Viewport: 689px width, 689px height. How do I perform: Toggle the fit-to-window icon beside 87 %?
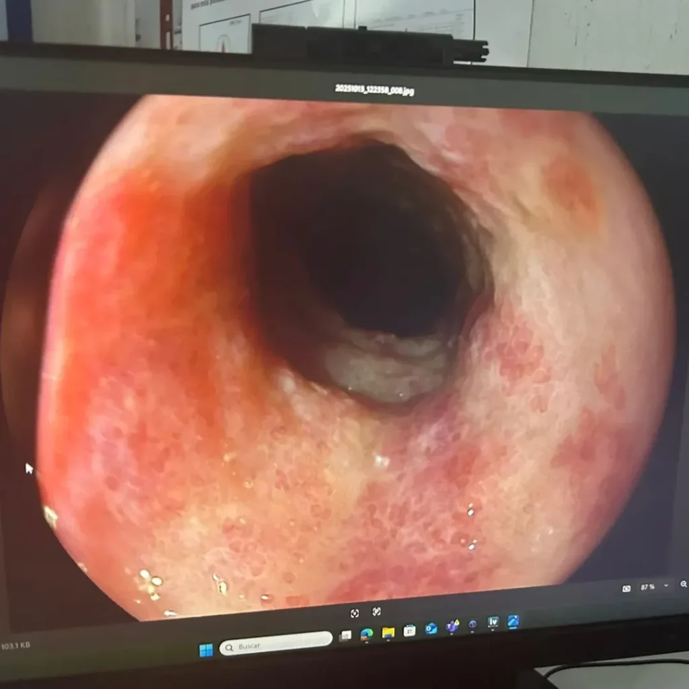pos(626,588)
